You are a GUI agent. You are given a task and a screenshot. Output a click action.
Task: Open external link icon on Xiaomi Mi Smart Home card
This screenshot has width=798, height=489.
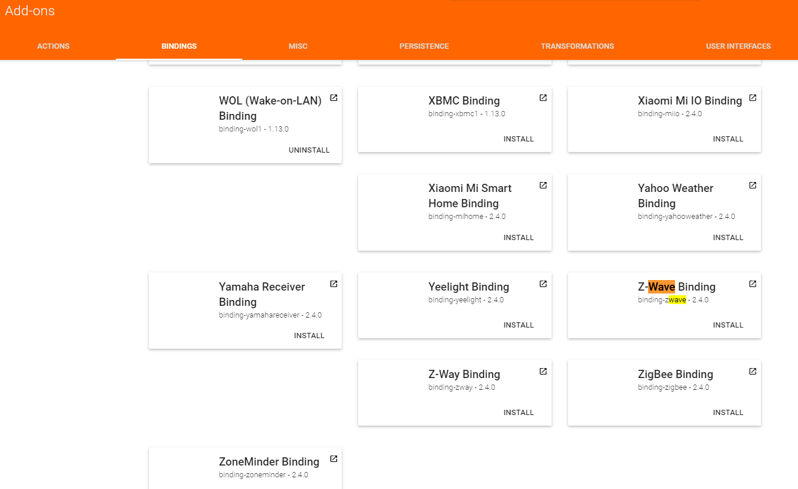click(x=543, y=186)
